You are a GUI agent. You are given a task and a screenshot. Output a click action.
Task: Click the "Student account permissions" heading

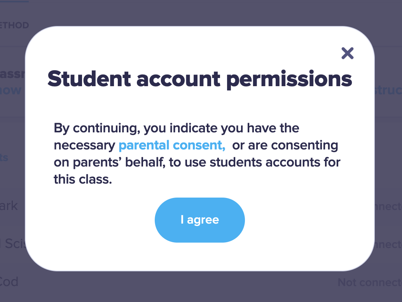(200, 79)
